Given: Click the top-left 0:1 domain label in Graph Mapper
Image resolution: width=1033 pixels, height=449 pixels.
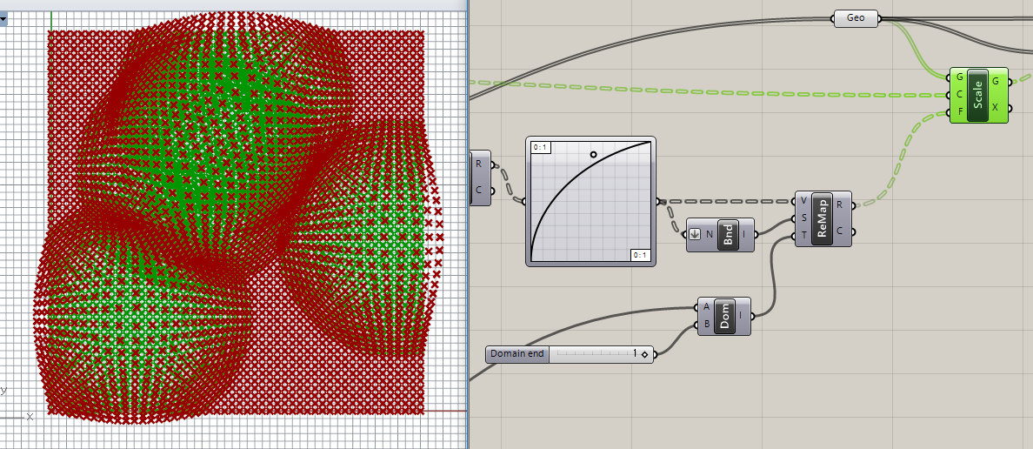Looking at the screenshot, I should click(540, 147).
